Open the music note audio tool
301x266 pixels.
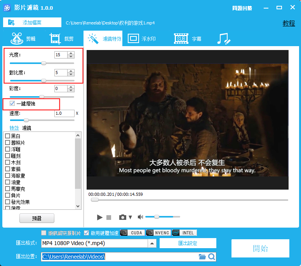pos(224,39)
